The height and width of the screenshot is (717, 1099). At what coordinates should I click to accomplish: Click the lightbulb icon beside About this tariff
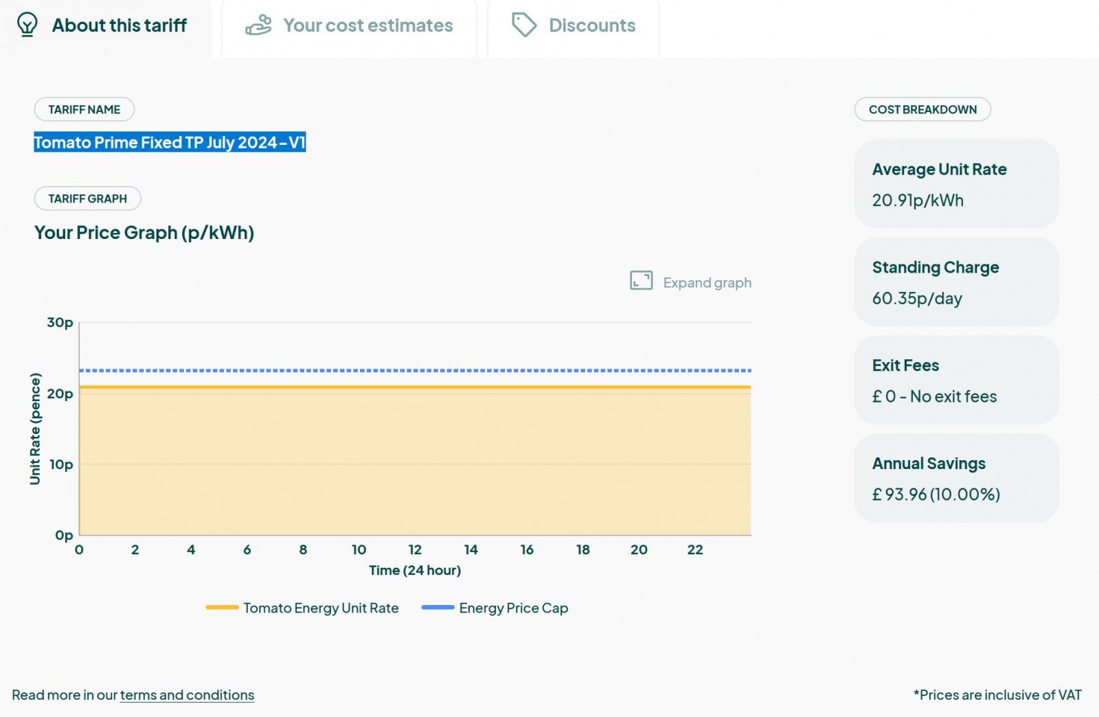27,25
